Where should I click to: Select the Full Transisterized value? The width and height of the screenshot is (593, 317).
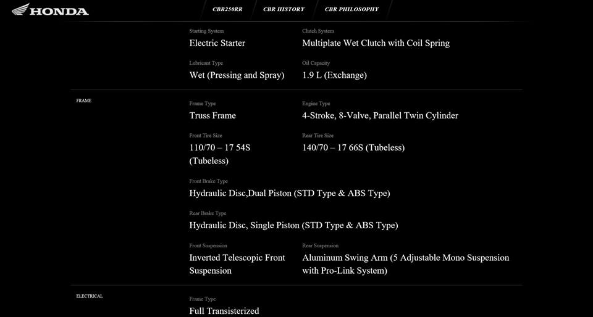[224, 311]
